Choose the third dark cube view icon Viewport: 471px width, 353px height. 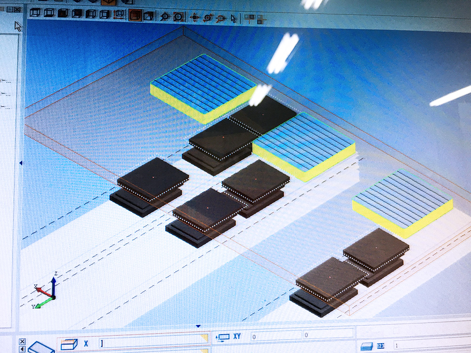coord(63,13)
